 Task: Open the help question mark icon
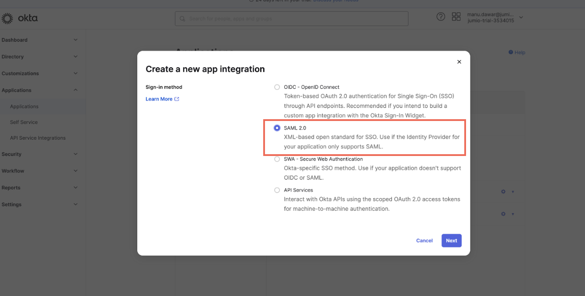(440, 17)
